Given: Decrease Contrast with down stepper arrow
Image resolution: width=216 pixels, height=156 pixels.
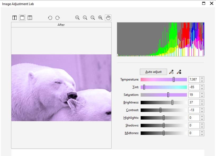Looking at the screenshot, I should (x=202, y=112).
